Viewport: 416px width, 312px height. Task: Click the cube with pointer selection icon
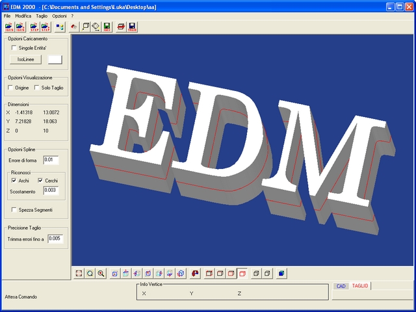pyautogui.click(x=85, y=27)
